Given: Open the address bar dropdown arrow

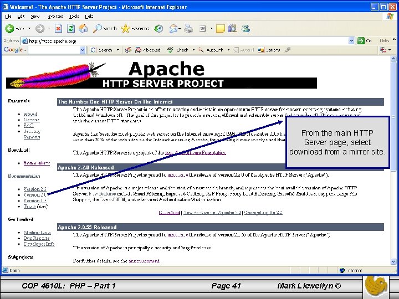Looking at the screenshot, I should 351,40.
